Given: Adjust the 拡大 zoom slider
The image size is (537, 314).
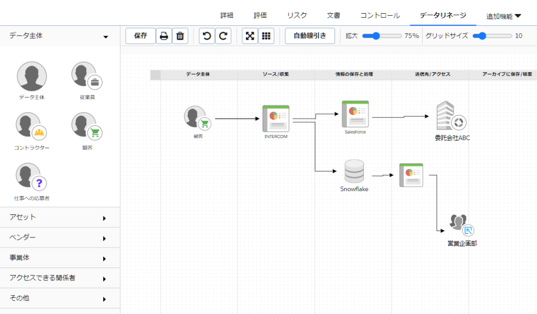Looking at the screenshot, I should 375,36.
